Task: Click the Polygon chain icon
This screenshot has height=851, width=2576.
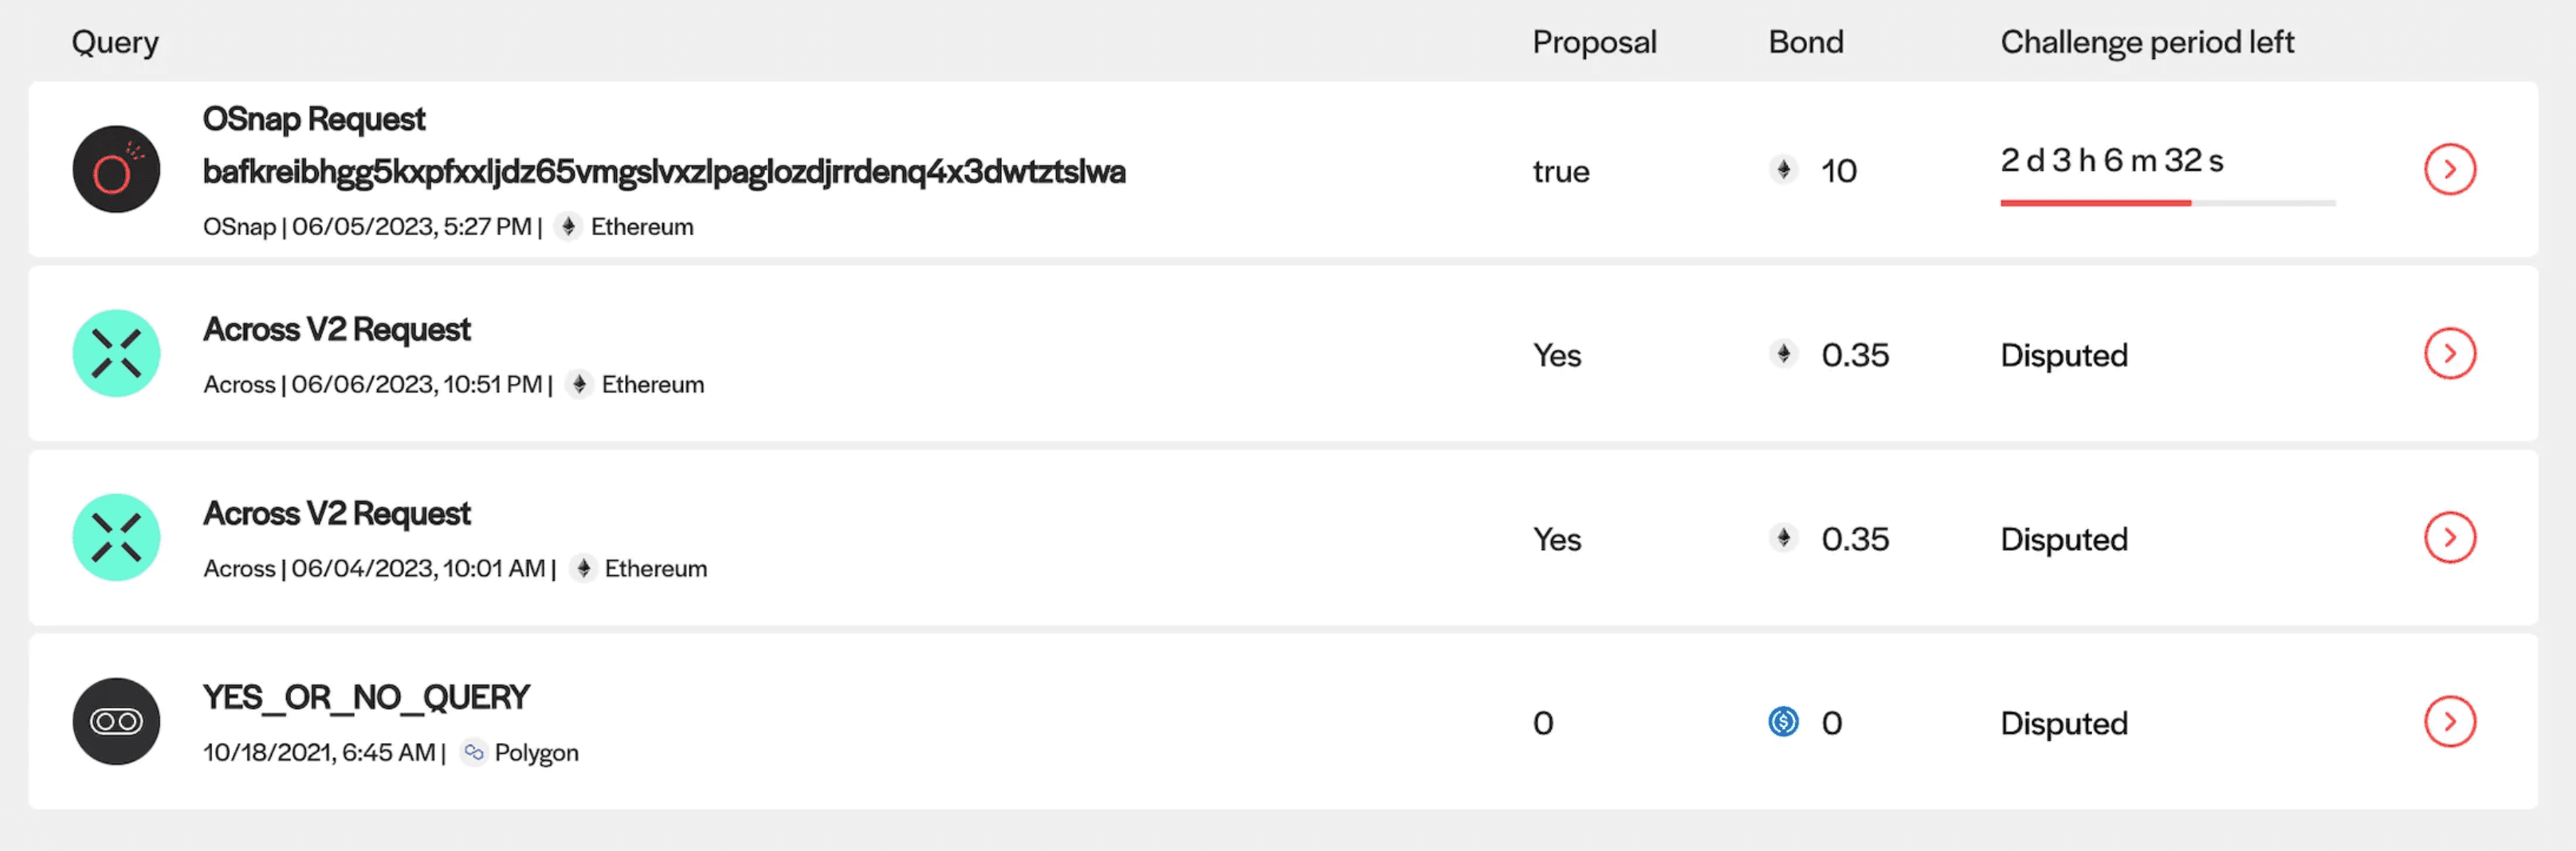Action: 474,752
